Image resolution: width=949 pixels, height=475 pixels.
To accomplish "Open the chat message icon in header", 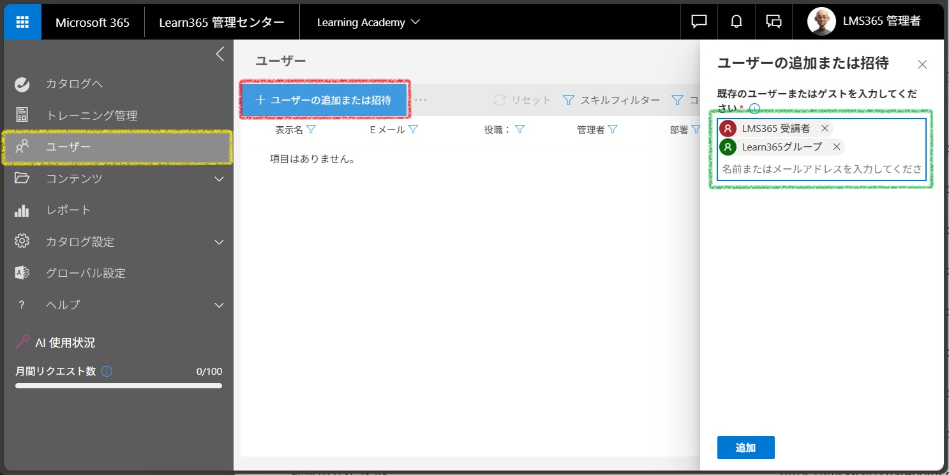I will pos(699,22).
